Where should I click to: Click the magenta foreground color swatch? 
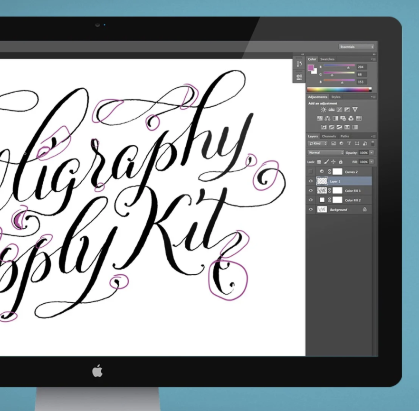click(x=311, y=68)
